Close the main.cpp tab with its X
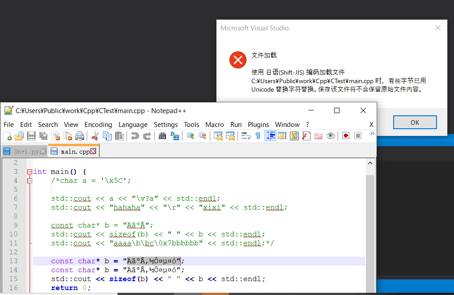The width and height of the screenshot is (454, 295). (93, 152)
